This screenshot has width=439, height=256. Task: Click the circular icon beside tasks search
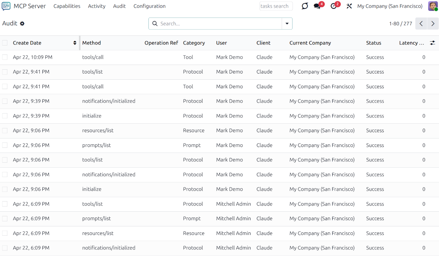click(x=305, y=6)
